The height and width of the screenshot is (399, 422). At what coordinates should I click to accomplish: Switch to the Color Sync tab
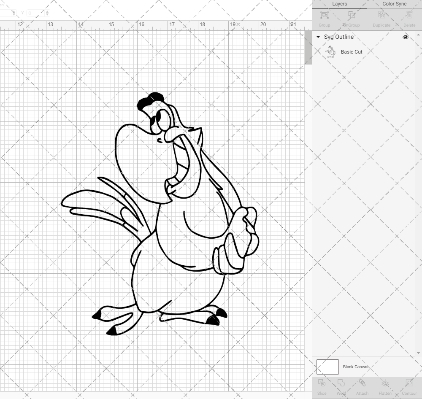click(x=394, y=4)
